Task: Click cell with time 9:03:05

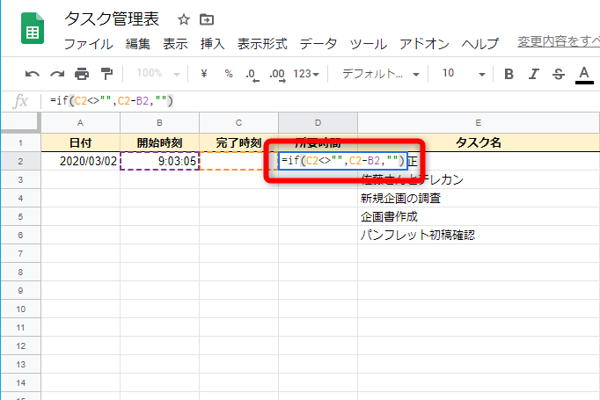Action: coord(159,162)
